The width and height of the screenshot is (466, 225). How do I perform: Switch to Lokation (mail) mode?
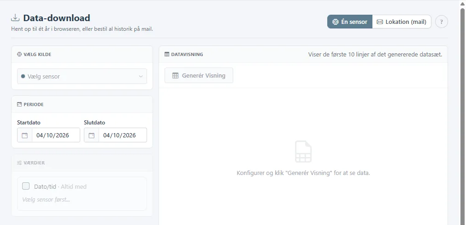click(401, 22)
